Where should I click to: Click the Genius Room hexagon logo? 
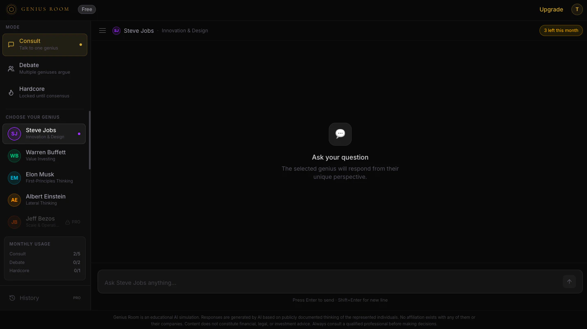pos(11,9)
